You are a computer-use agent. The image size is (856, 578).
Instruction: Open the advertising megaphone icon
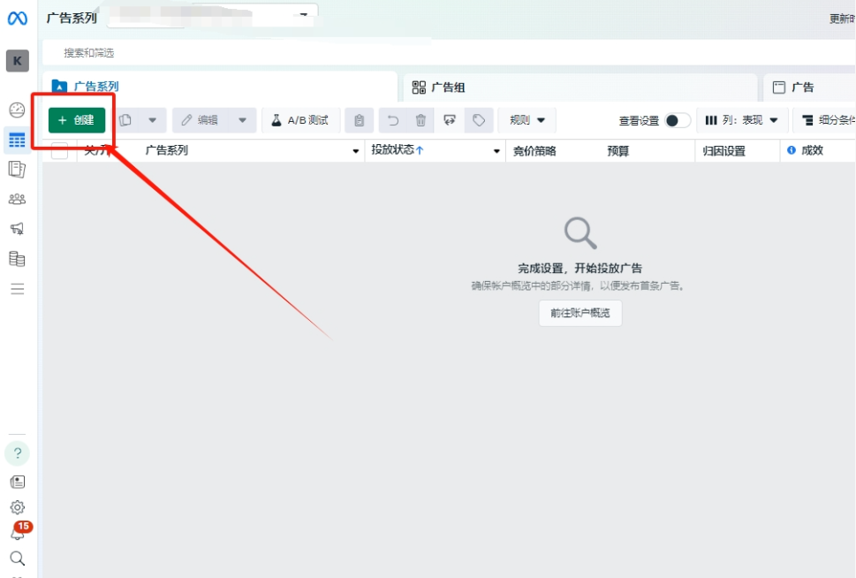pyautogui.click(x=17, y=228)
